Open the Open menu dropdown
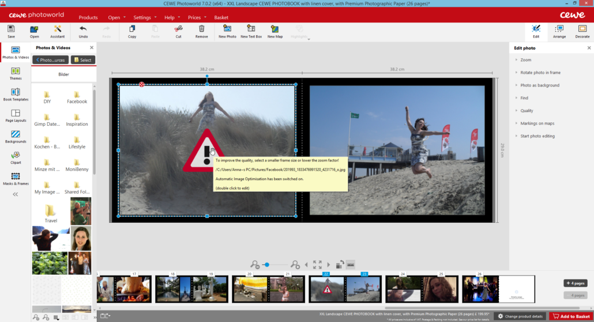594x322 pixels. tap(116, 17)
